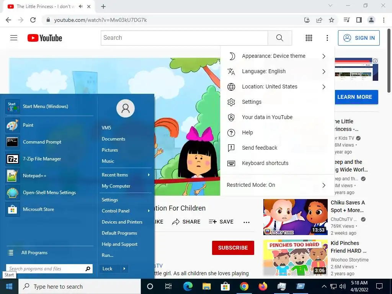Click the start menu user avatar
The width and height of the screenshot is (392, 294).
coord(126,108)
